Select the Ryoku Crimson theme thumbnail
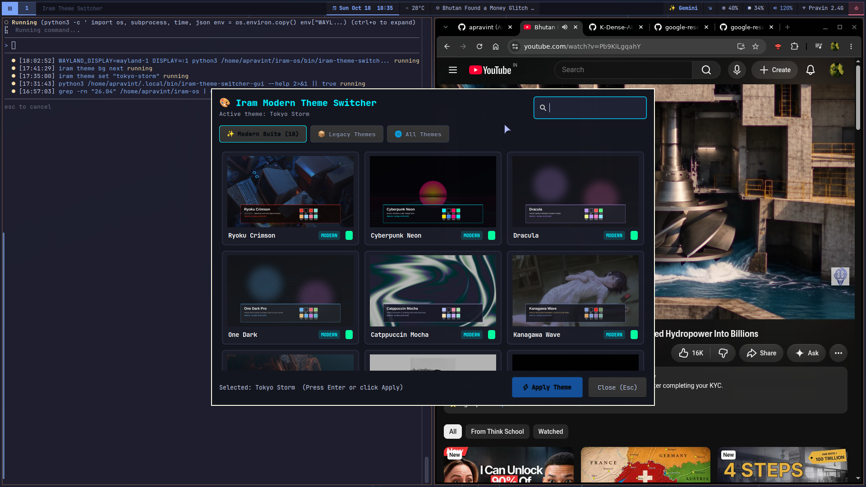This screenshot has width=866, height=487. 290,192
